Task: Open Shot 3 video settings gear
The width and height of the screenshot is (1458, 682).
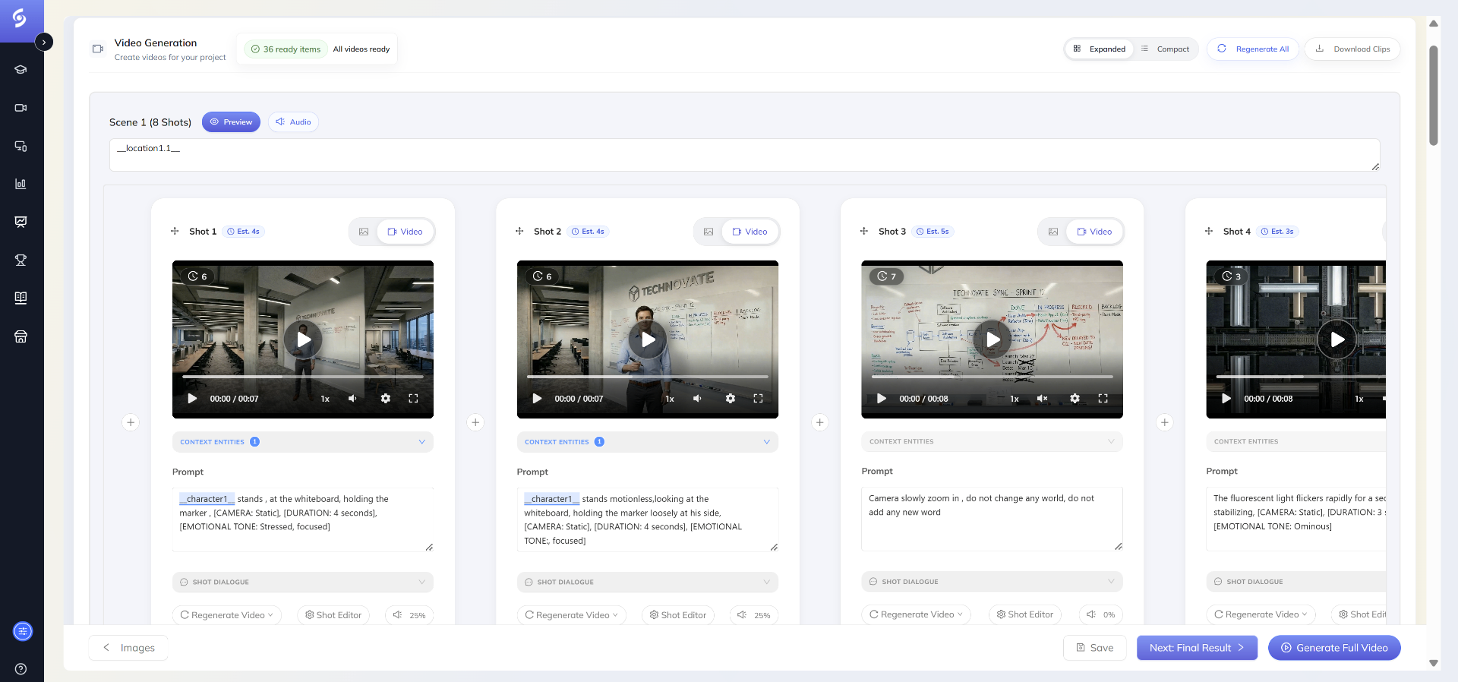Action: point(1075,398)
